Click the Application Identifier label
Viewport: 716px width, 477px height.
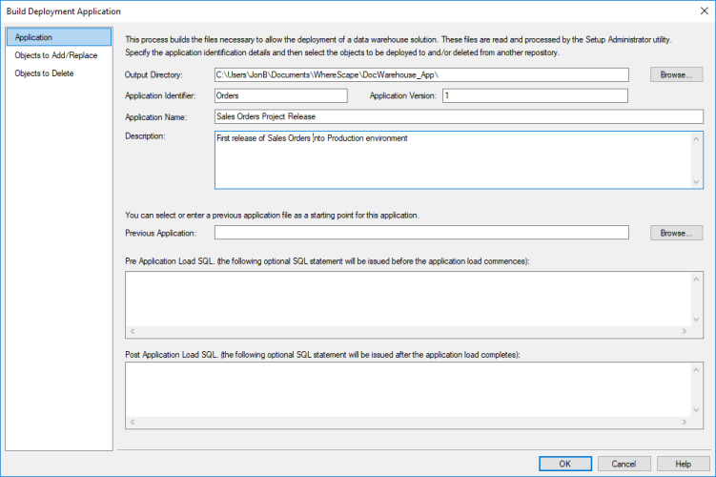coord(160,95)
